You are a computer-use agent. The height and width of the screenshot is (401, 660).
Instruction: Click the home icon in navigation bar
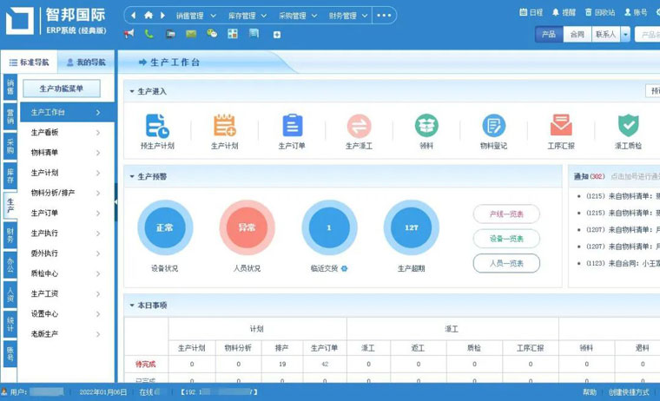pyautogui.click(x=148, y=15)
